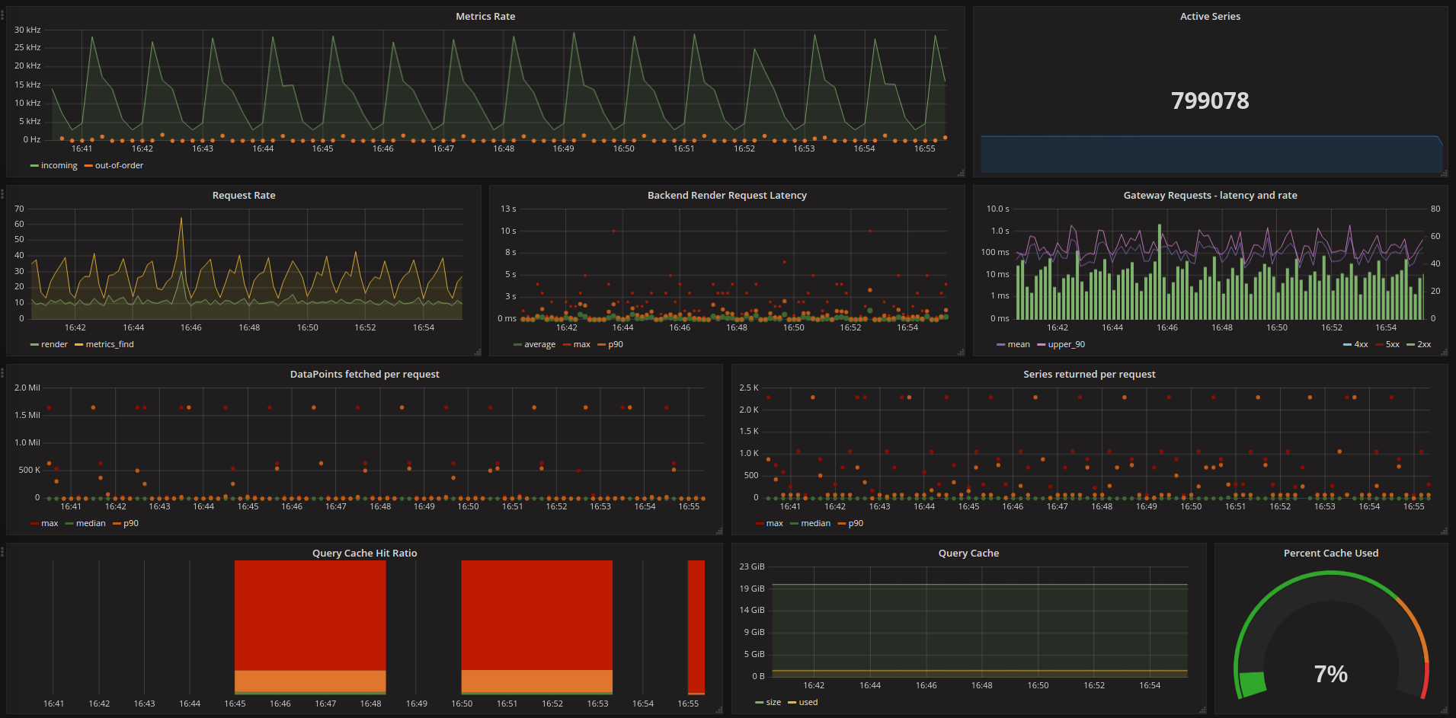Grab the resize handle of Query Cache panel
Screen dimensions: 1456x718
(x=1202, y=710)
